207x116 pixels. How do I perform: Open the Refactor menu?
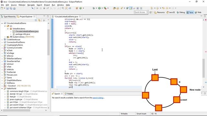(x=22, y=5)
